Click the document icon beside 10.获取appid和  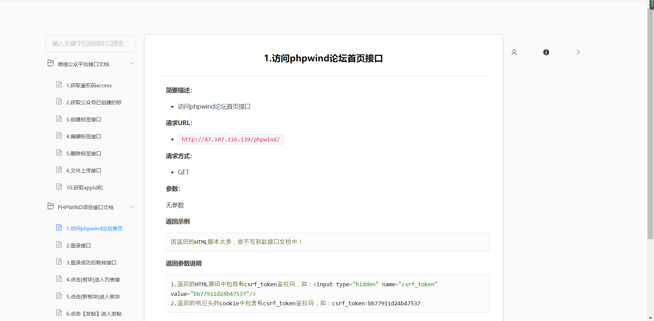(x=59, y=186)
